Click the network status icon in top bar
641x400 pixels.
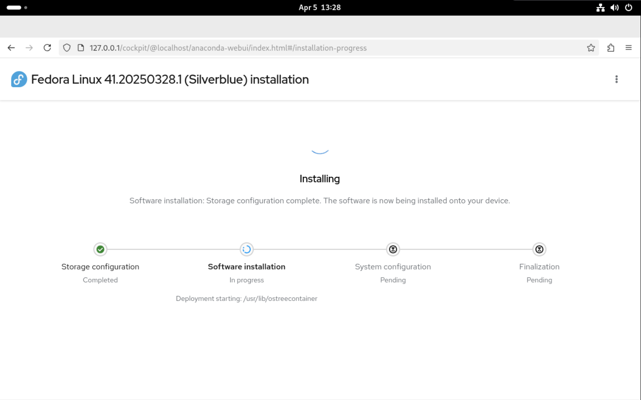coord(601,8)
